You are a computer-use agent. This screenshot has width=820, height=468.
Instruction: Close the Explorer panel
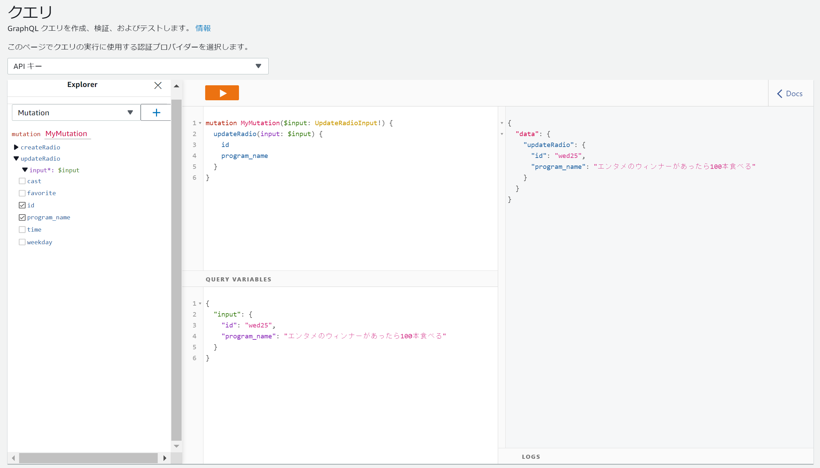(x=158, y=85)
